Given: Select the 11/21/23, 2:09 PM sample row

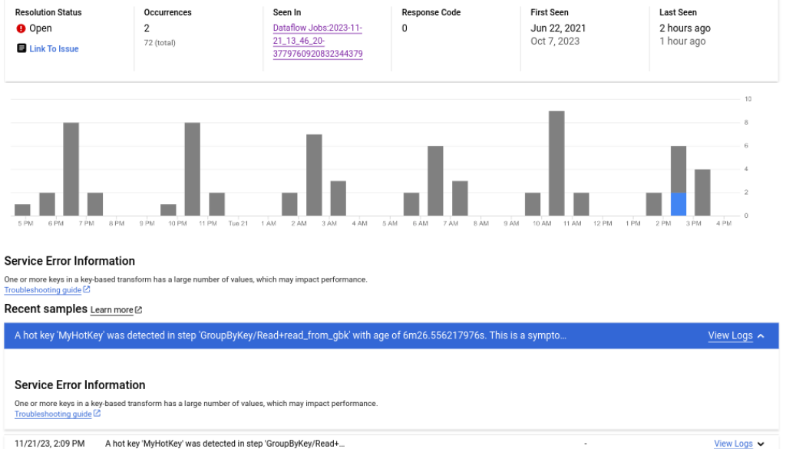Looking at the screenshot, I should coord(230,444).
